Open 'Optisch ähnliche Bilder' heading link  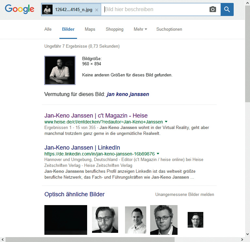tap(74, 194)
